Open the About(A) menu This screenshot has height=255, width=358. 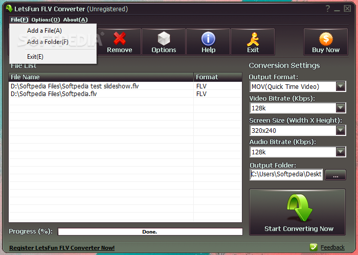pos(75,19)
